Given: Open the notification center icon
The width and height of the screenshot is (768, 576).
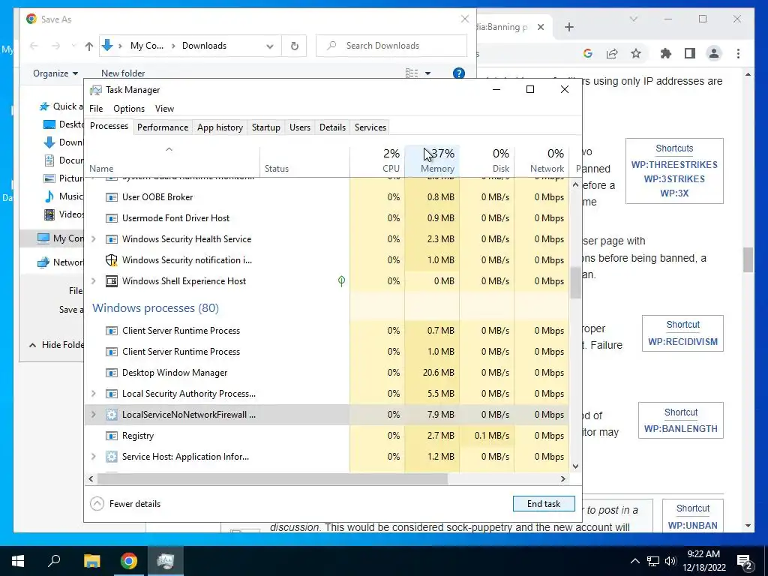Looking at the screenshot, I should click(x=745, y=562).
